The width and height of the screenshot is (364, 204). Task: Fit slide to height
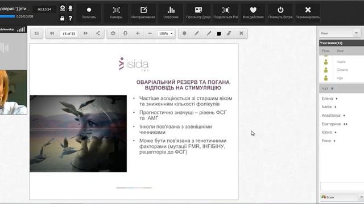coord(125,33)
